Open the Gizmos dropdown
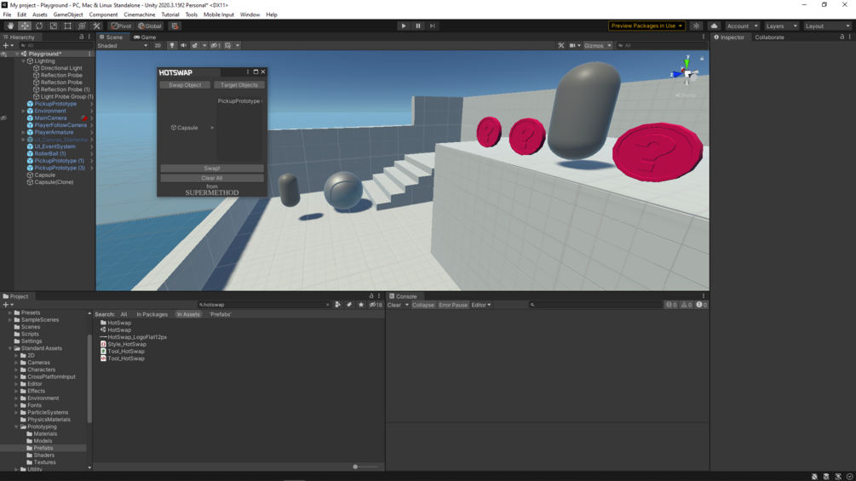856x481 pixels. pos(597,45)
